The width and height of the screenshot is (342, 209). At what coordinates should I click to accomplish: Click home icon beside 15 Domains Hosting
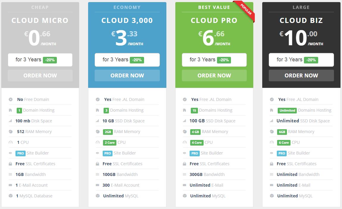184,110
